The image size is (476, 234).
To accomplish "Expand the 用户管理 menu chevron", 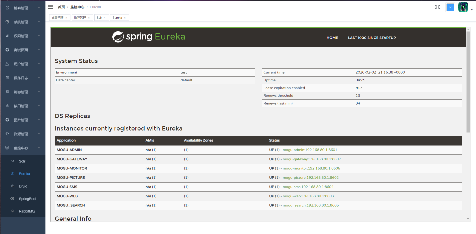I will point(39,64).
